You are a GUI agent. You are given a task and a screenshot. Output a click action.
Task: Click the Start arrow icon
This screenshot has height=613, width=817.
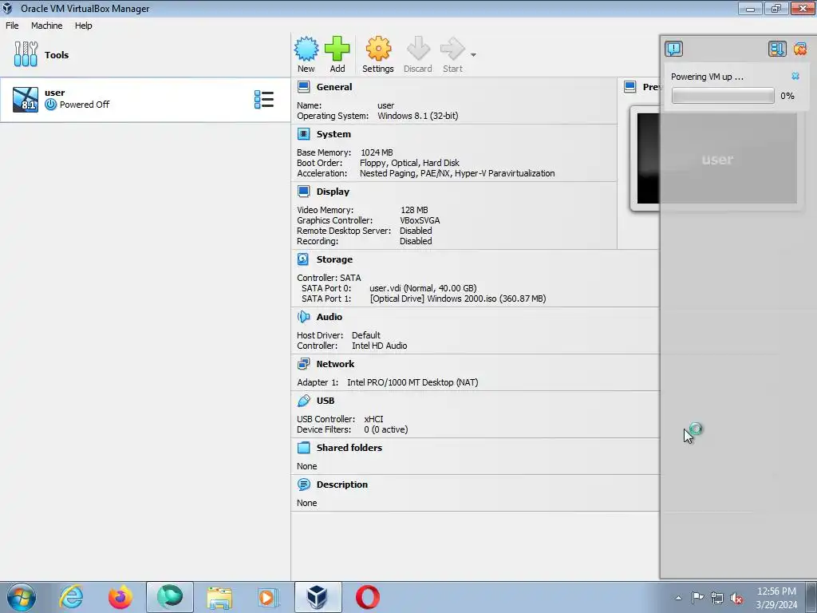tap(452, 49)
